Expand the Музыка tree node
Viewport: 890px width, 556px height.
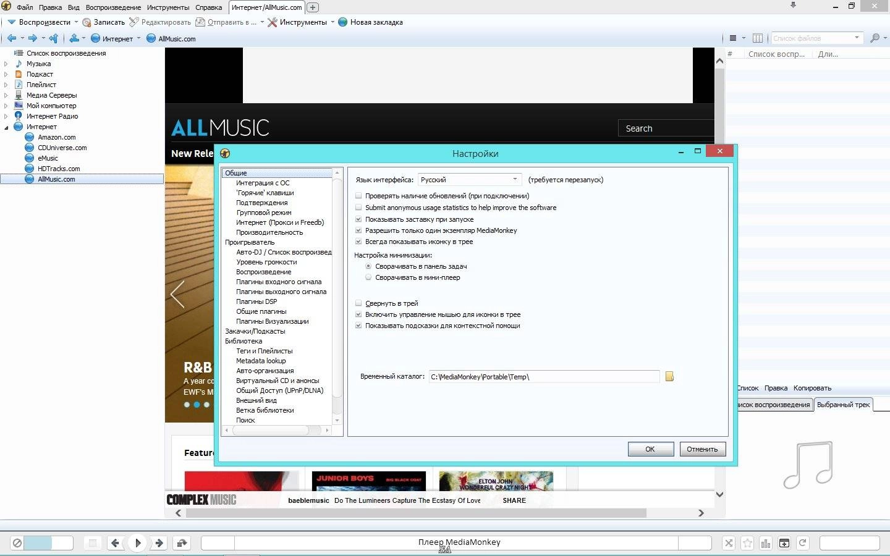coord(6,64)
